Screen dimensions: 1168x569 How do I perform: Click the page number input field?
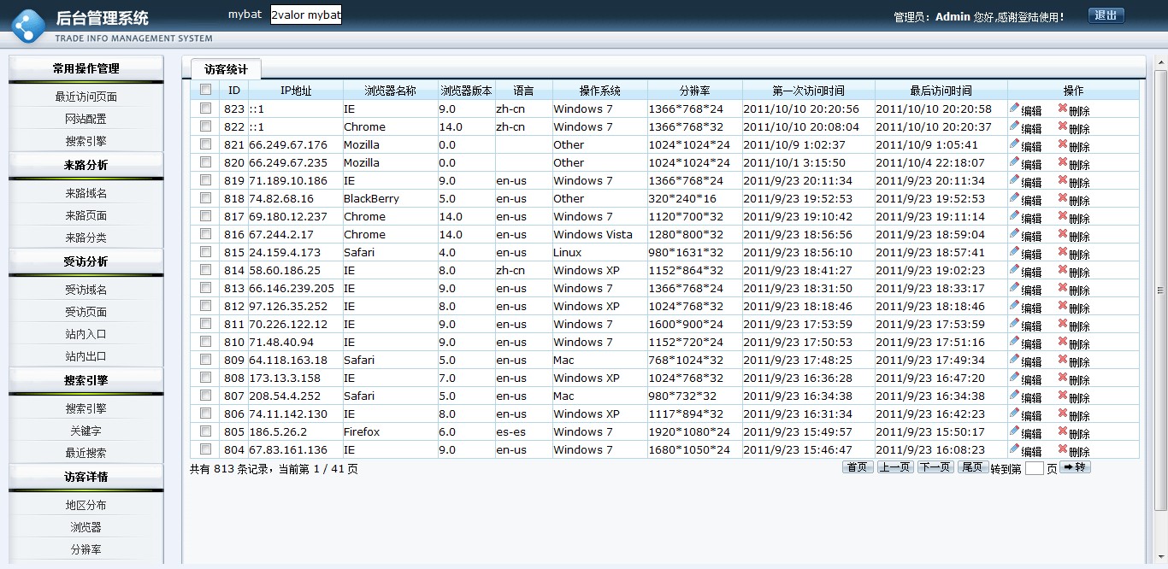pos(1035,468)
